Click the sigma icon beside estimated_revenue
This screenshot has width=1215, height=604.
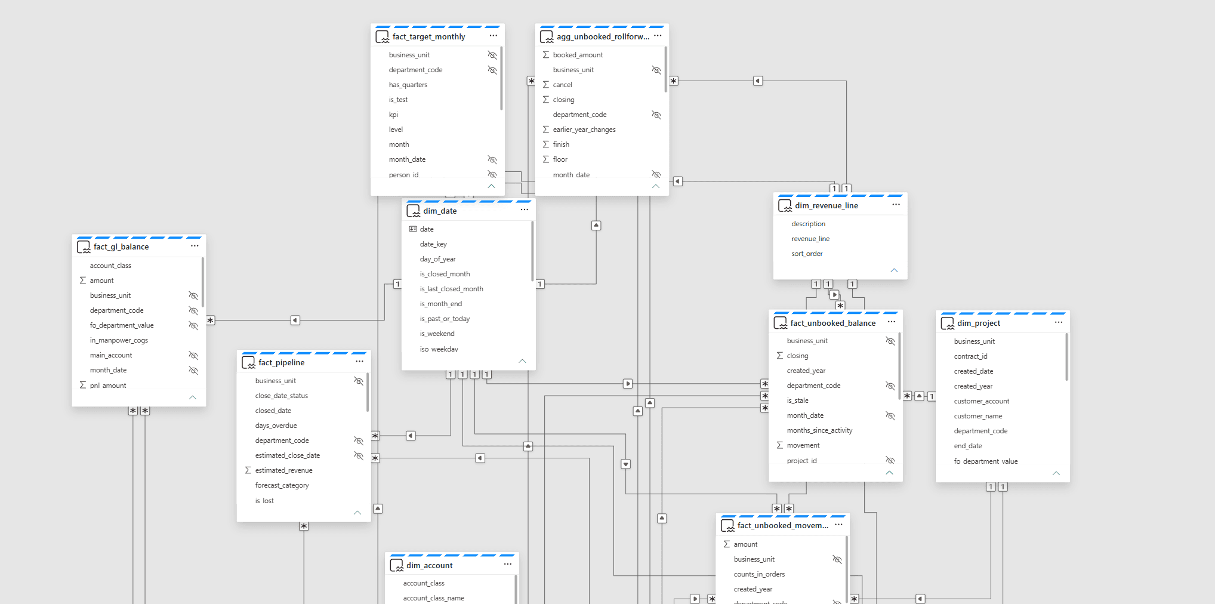(x=248, y=470)
